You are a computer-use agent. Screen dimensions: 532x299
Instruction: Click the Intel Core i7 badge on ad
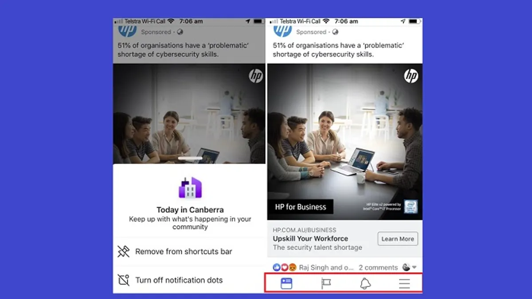[411, 207]
